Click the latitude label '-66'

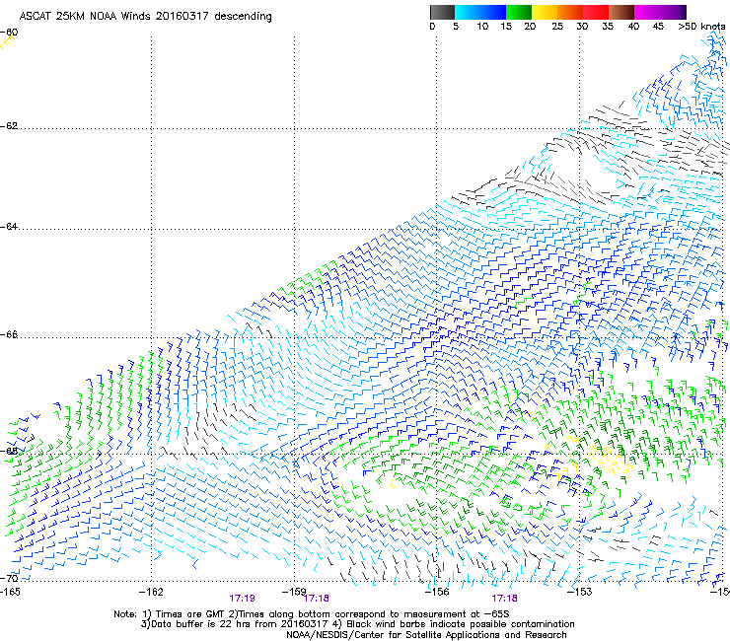pos(9,334)
